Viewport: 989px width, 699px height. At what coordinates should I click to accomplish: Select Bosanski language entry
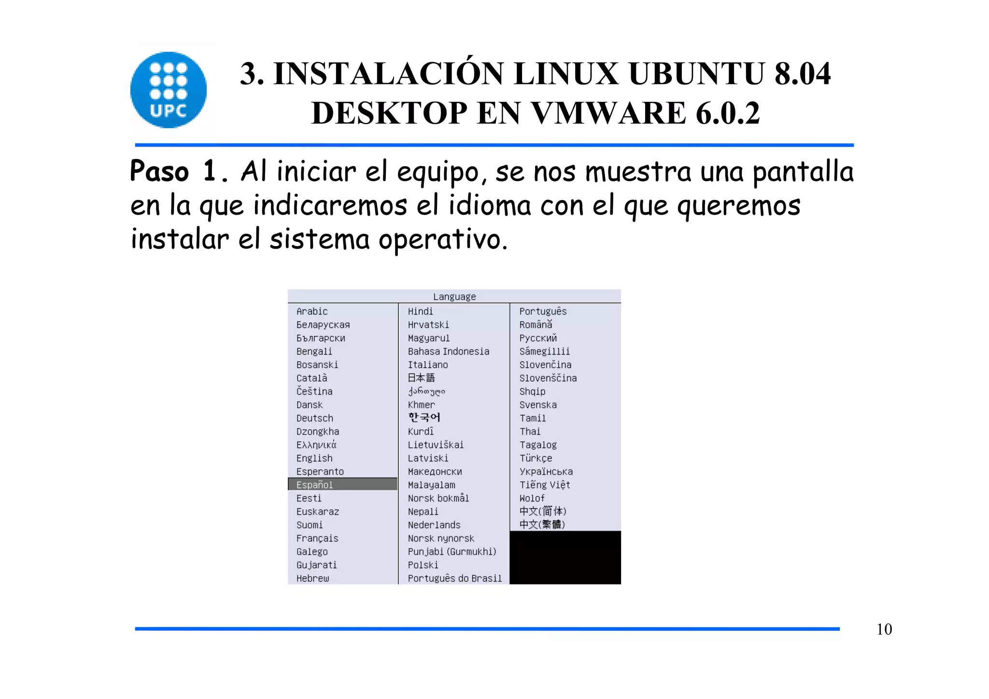(x=317, y=364)
